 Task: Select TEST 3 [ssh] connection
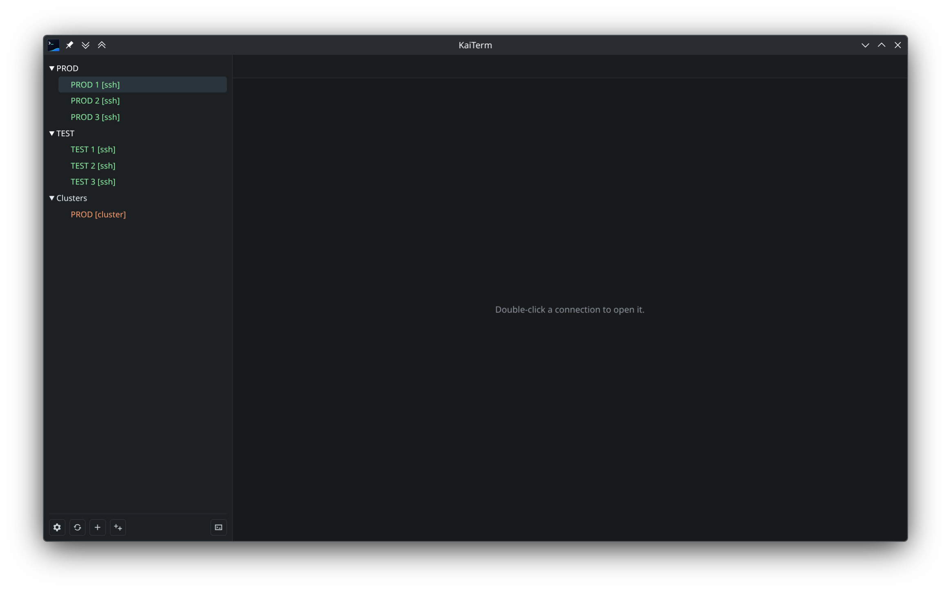click(143, 182)
